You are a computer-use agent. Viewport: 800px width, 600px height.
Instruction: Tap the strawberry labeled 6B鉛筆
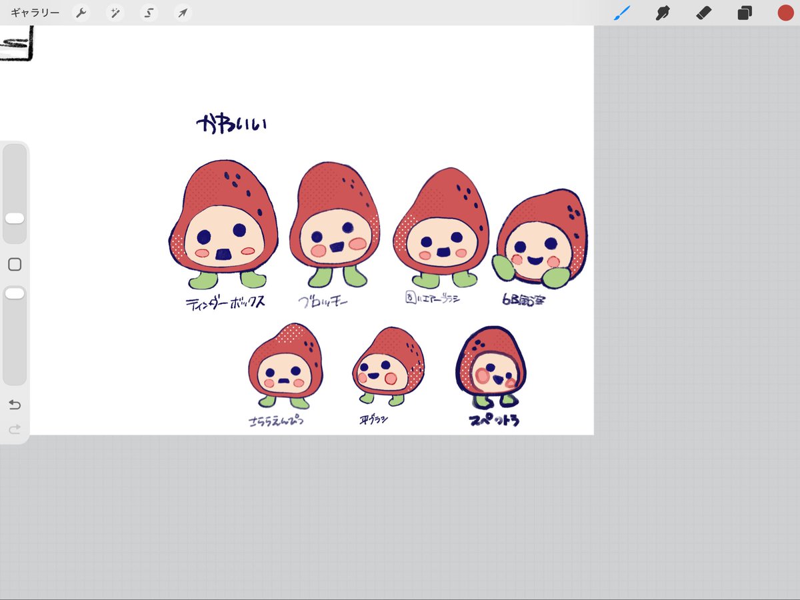click(541, 238)
